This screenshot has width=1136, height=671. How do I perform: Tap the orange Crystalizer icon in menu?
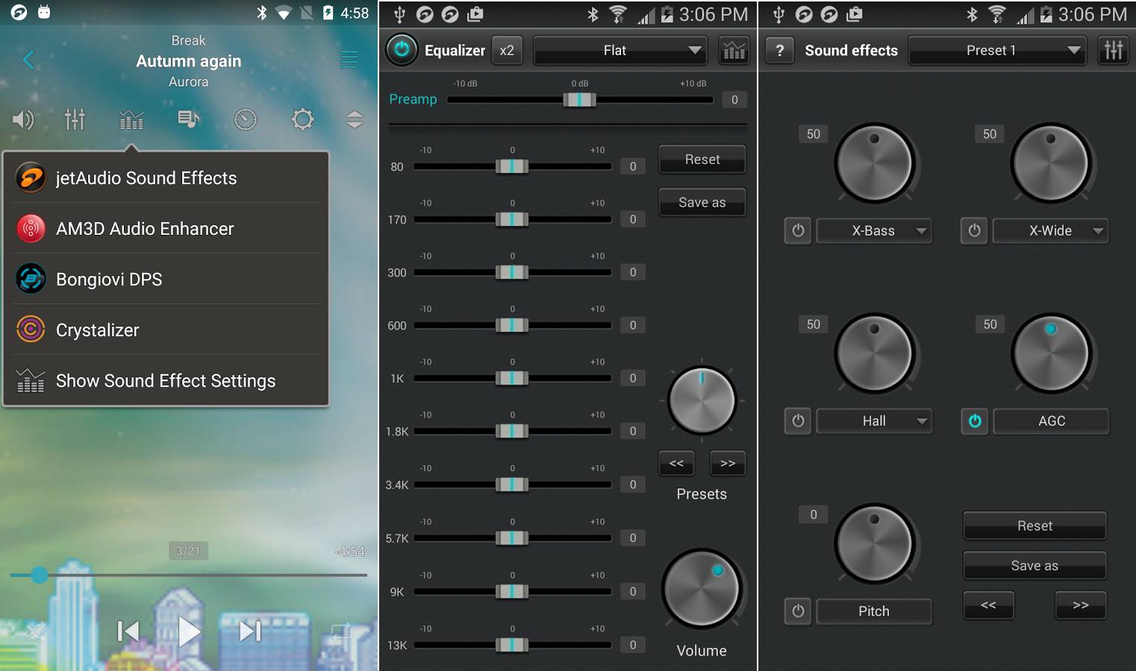point(31,330)
